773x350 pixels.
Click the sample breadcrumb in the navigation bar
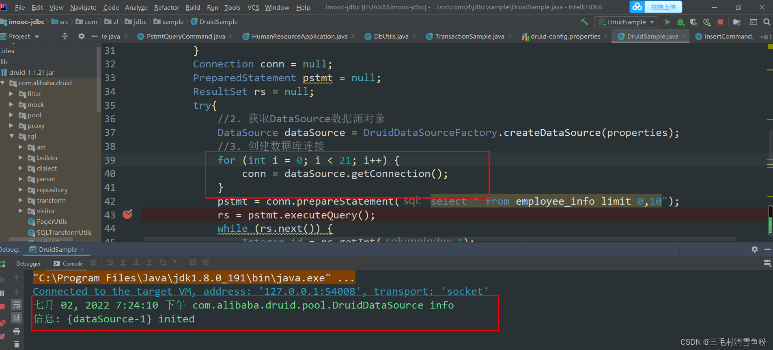coord(169,22)
